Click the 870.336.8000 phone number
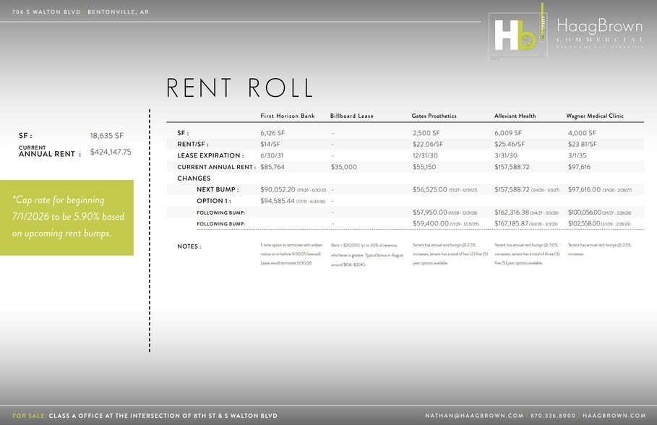657x425 pixels. (x=553, y=416)
